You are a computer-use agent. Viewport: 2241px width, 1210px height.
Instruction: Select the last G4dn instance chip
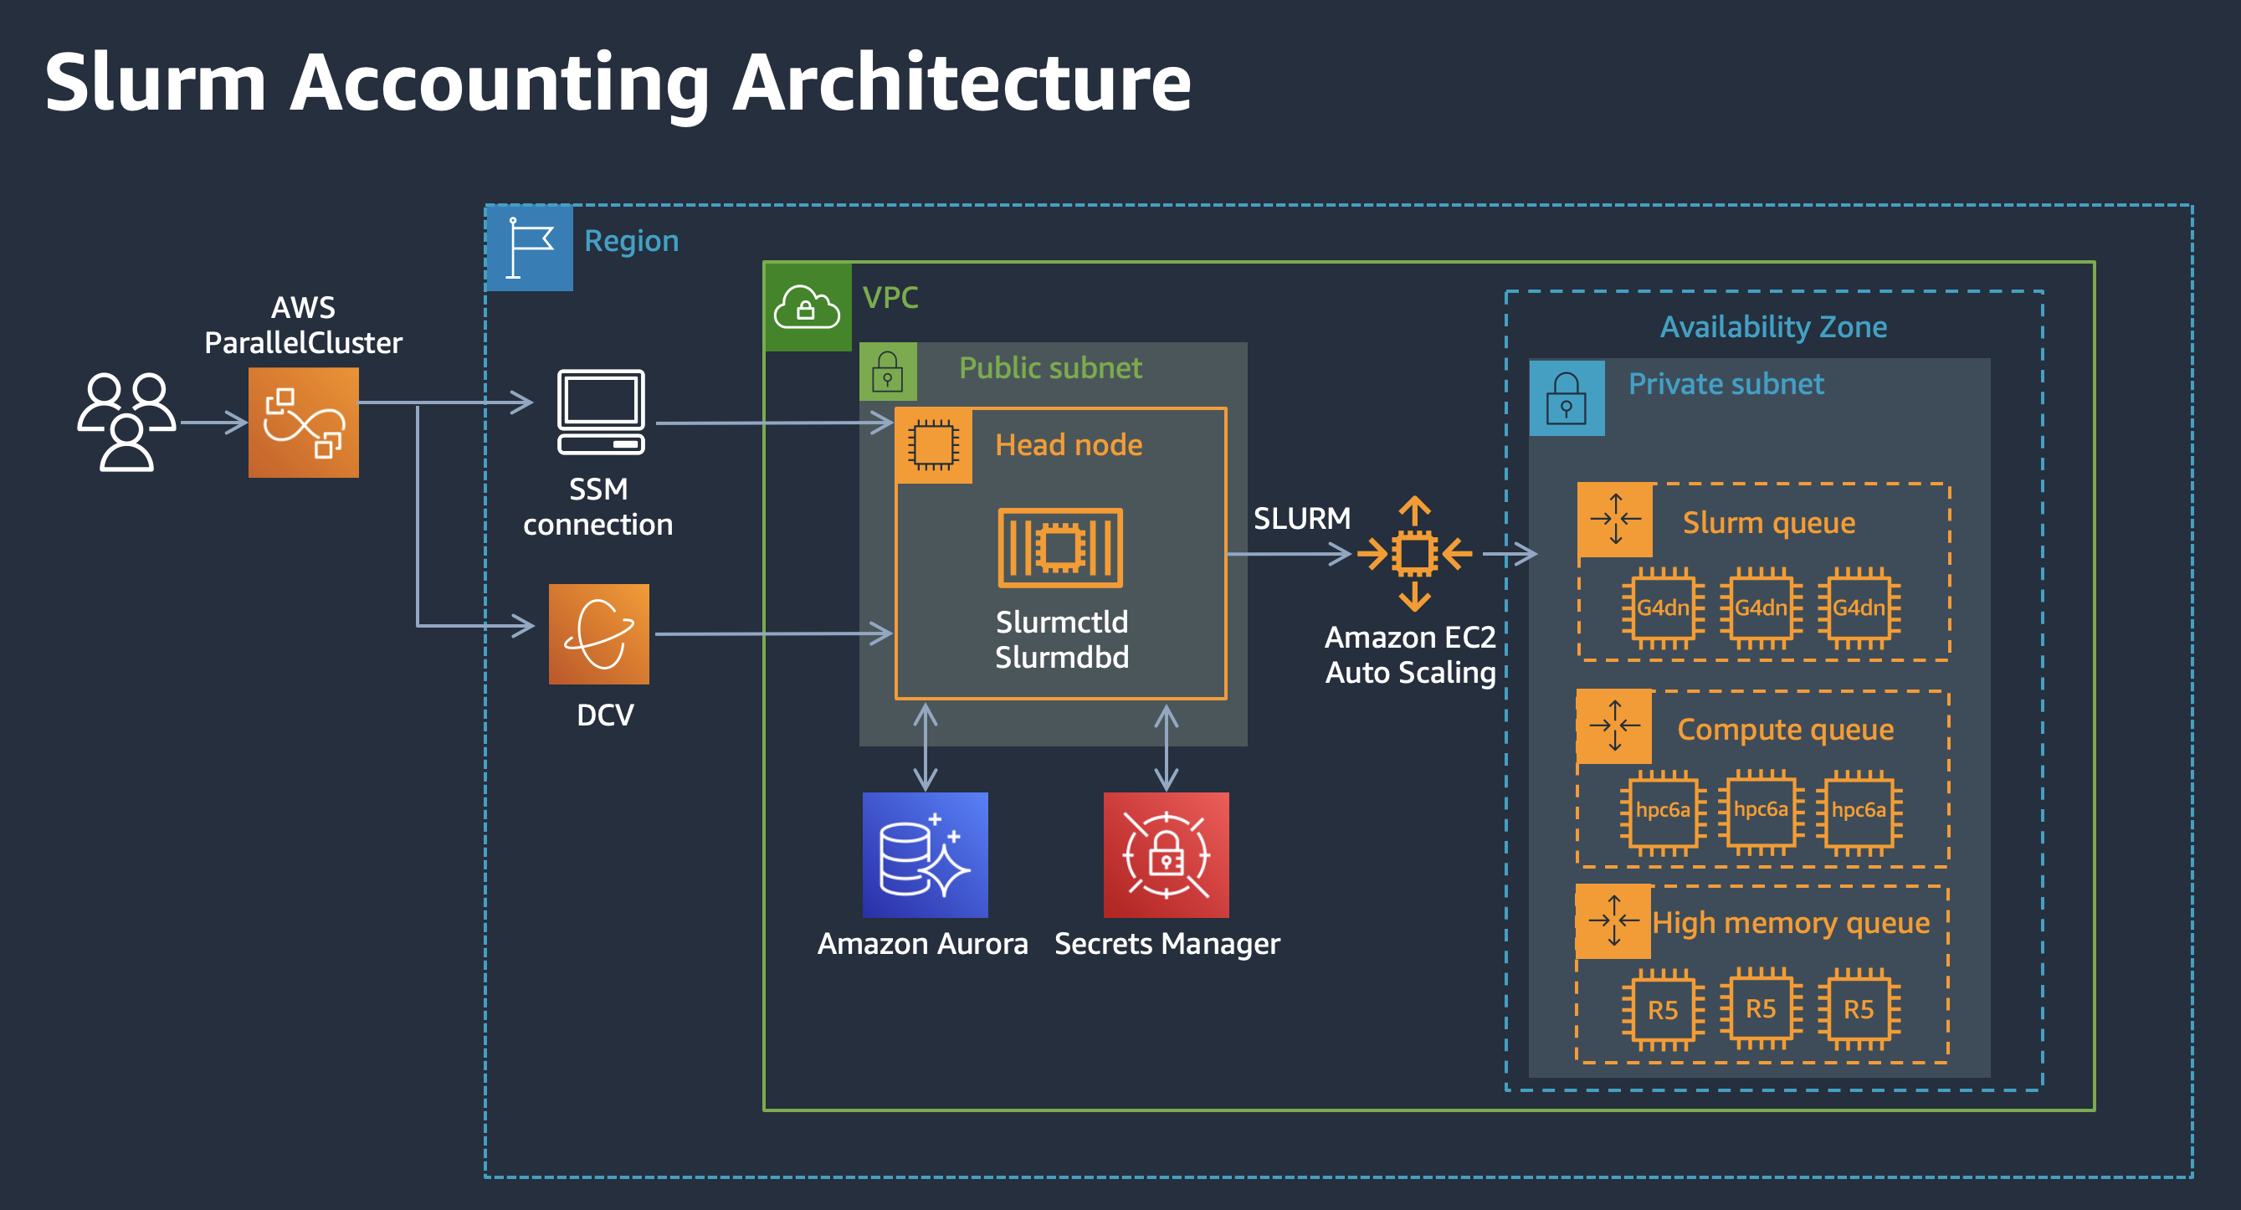(x=1859, y=608)
